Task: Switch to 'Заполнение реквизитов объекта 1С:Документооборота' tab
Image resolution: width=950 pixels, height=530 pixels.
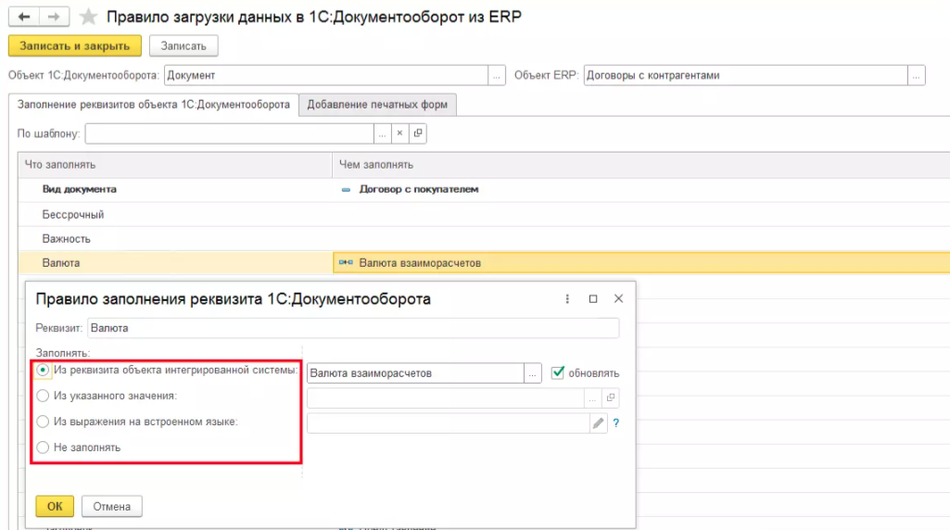Action: (x=153, y=105)
